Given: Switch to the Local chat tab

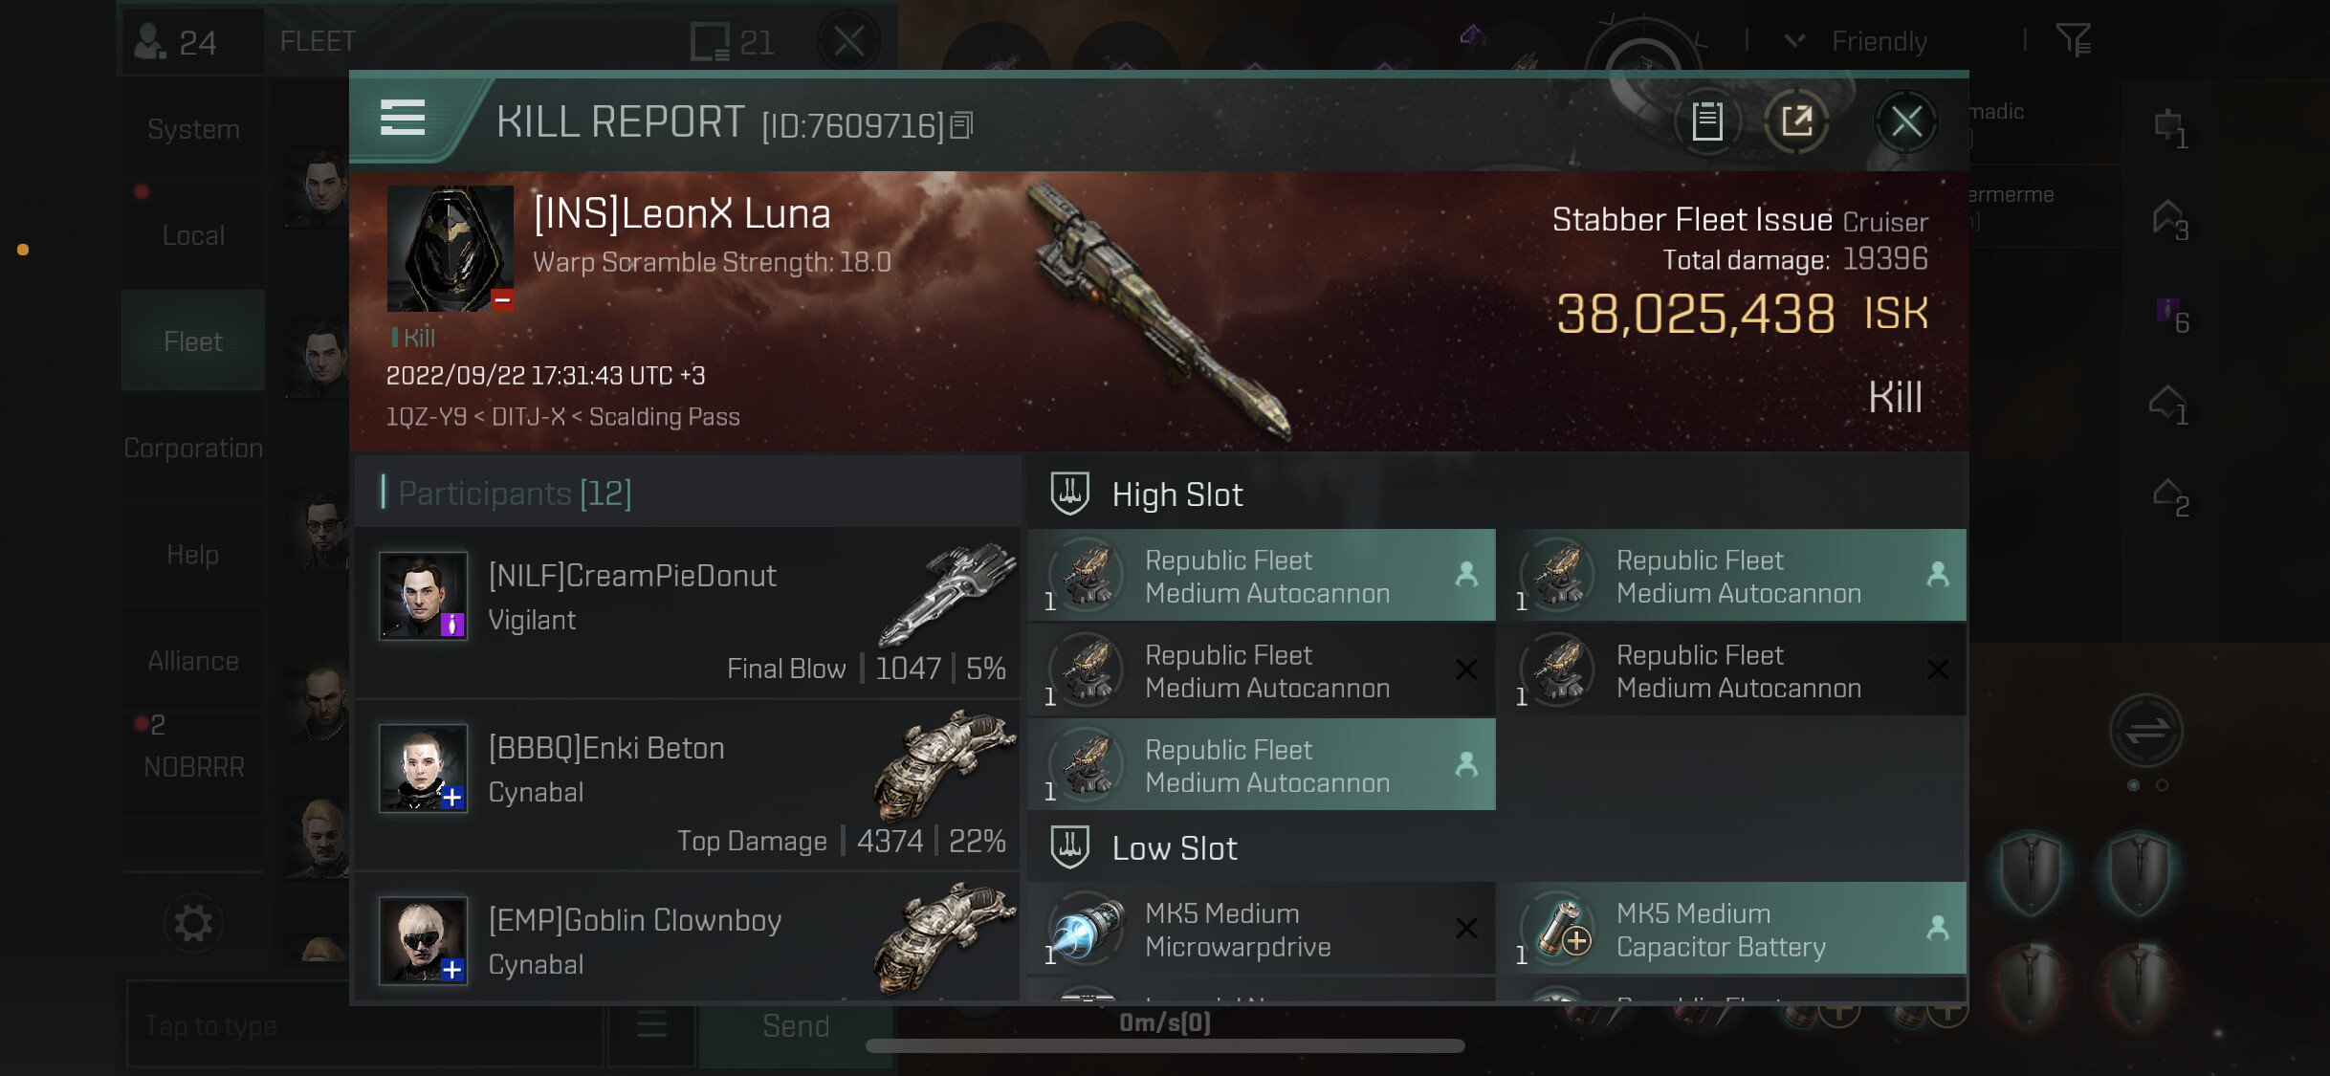Looking at the screenshot, I should click(x=193, y=235).
